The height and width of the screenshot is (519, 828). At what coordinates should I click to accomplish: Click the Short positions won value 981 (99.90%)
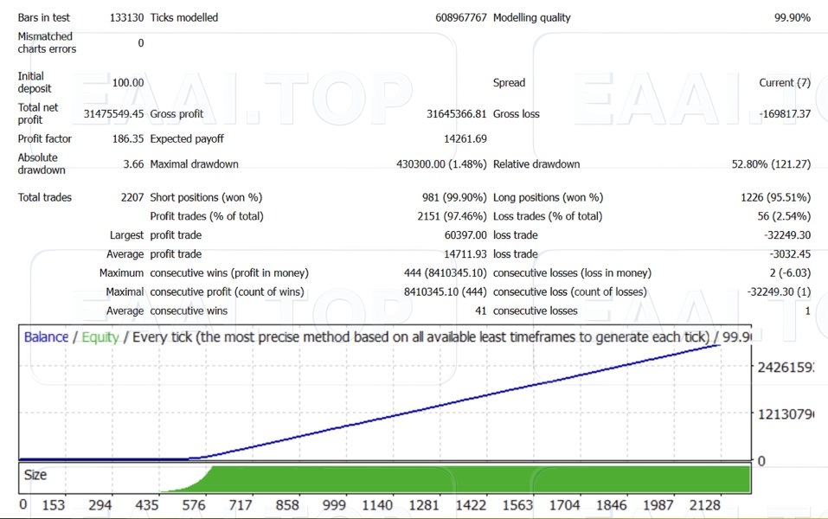454,198
